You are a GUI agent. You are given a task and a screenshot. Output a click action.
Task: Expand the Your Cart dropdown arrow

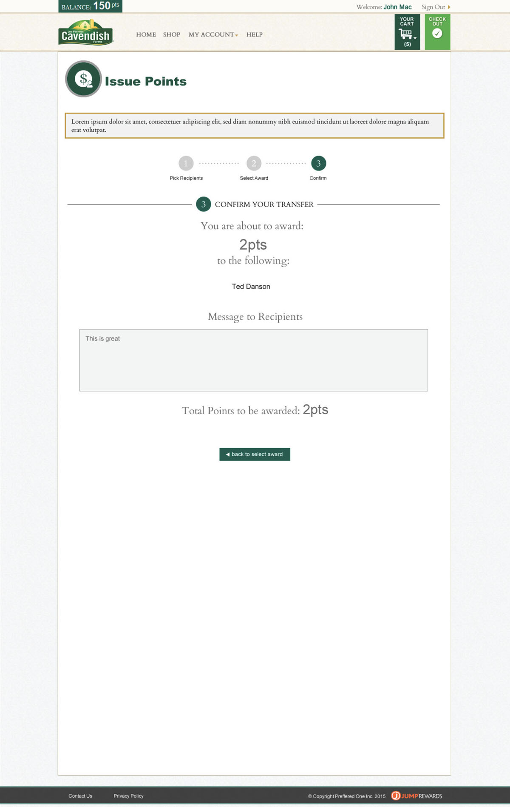coord(415,38)
